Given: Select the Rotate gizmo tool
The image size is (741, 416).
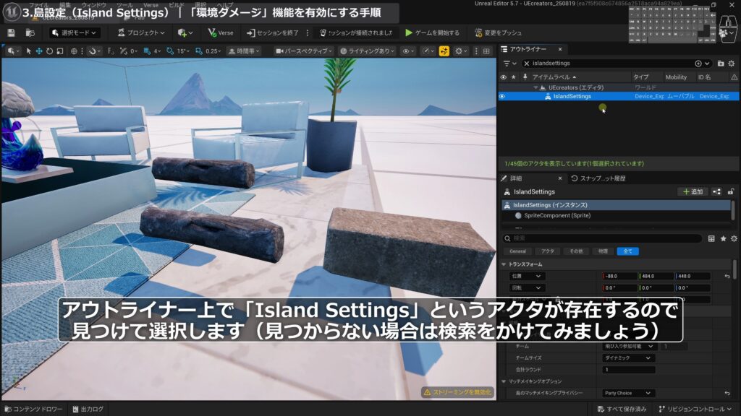Looking at the screenshot, I should [x=50, y=51].
